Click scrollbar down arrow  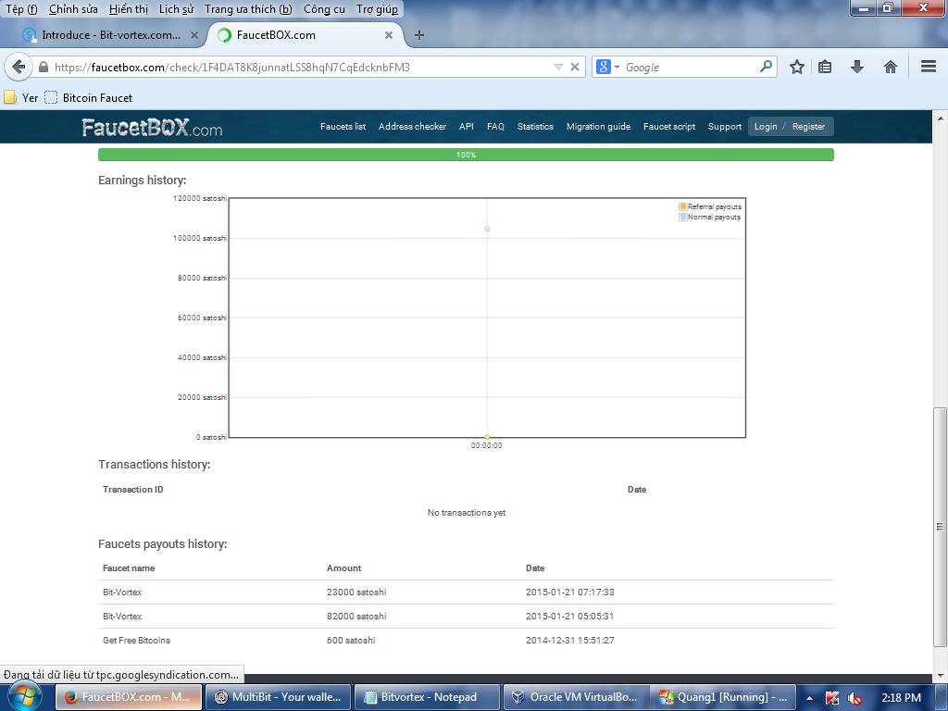click(940, 675)
